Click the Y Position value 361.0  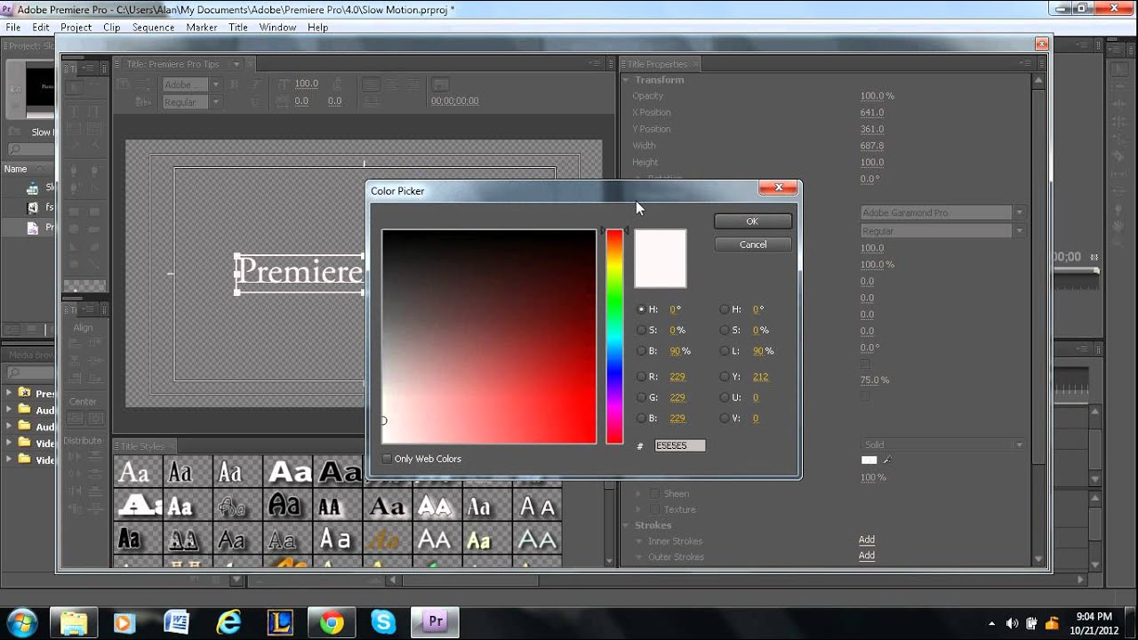coord(872,129)
